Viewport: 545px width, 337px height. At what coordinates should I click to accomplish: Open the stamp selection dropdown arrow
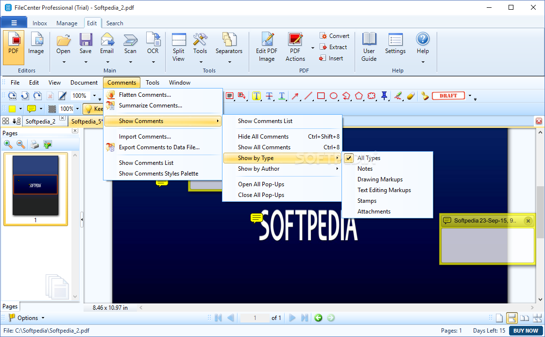point(470,96)
